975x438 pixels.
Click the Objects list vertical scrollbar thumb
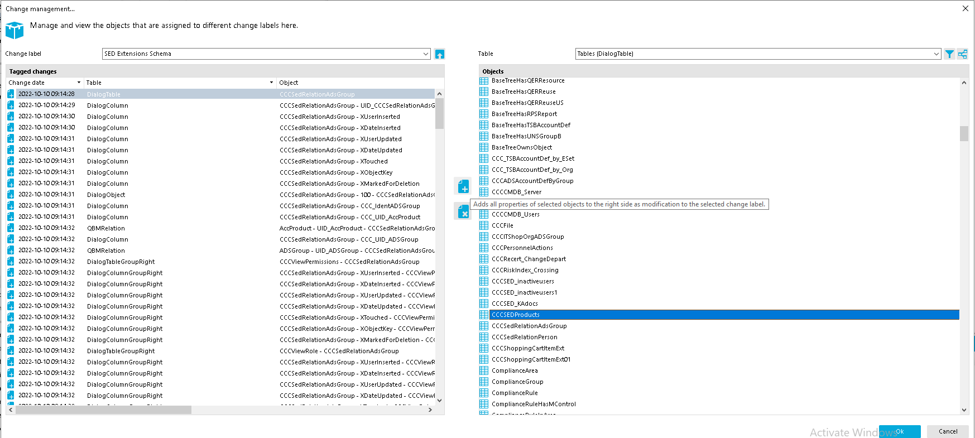coord(964,133)
